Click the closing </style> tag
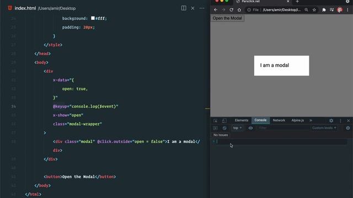 53,45
